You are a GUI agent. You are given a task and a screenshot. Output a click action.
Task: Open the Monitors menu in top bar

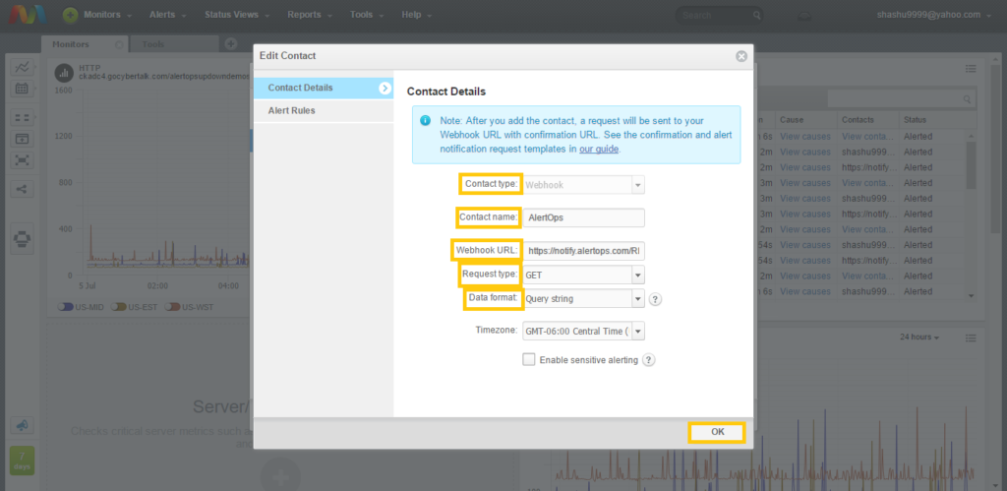point(108,15)
